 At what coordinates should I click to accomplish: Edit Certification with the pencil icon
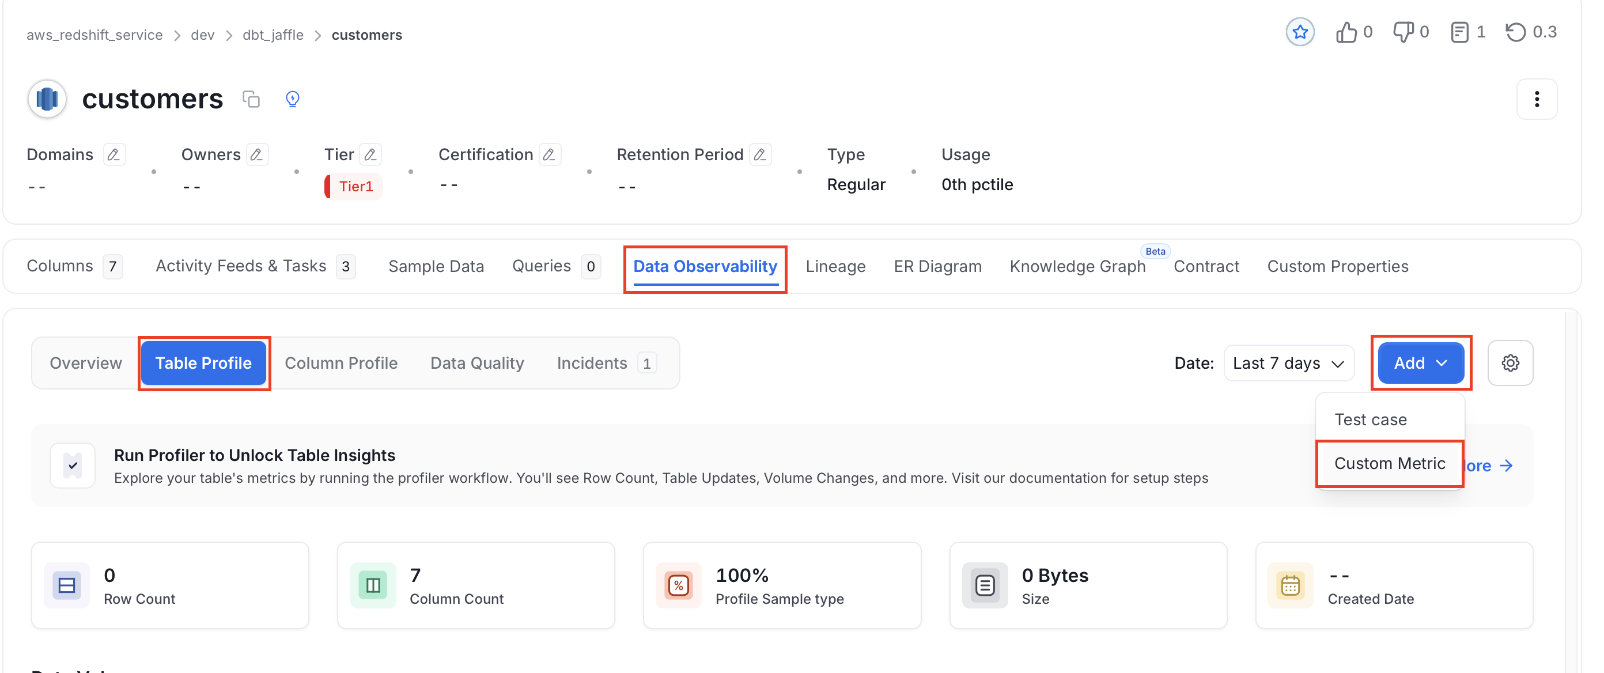click(549, 154)
